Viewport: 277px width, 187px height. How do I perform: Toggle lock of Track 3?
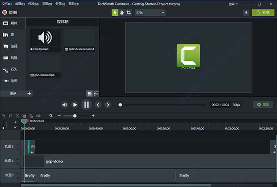pos(18,150)
